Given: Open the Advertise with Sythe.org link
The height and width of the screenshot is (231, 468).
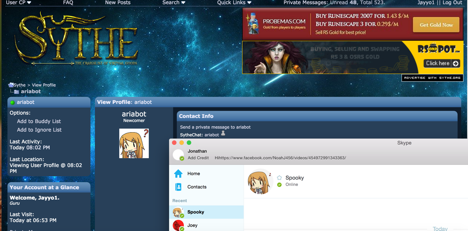Looking at the screenshot, I should pos(432,78).
